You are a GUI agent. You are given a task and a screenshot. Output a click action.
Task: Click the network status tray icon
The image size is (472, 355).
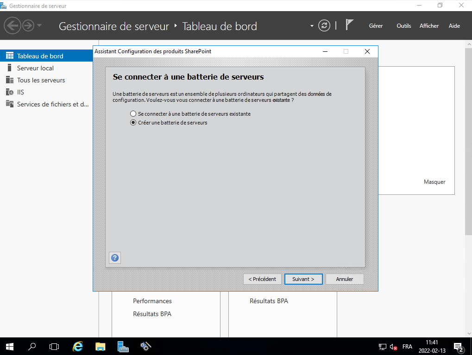point(382,347)
